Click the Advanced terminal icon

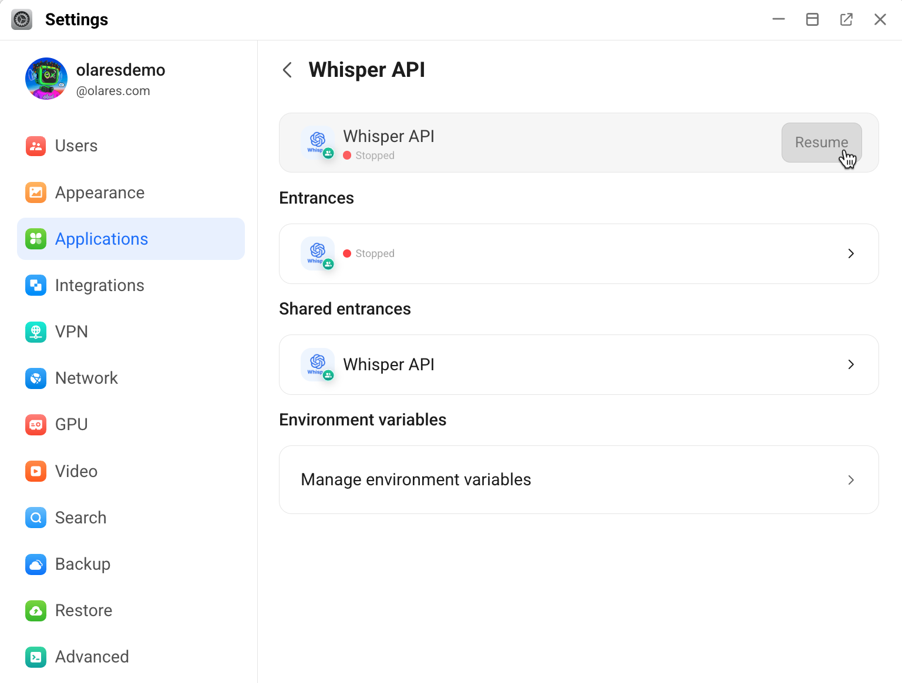[36, 657]
